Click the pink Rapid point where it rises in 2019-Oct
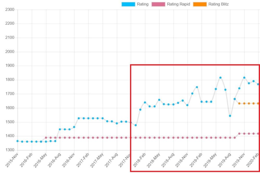260x173 pixels. [x=239, y=133]
